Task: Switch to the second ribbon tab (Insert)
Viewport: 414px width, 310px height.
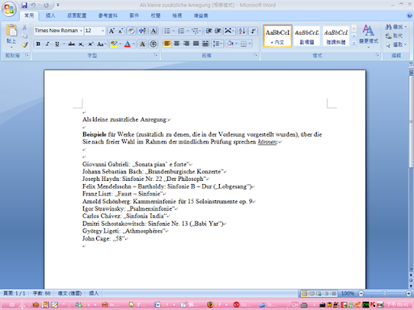Action: click(x=50, y=15)
